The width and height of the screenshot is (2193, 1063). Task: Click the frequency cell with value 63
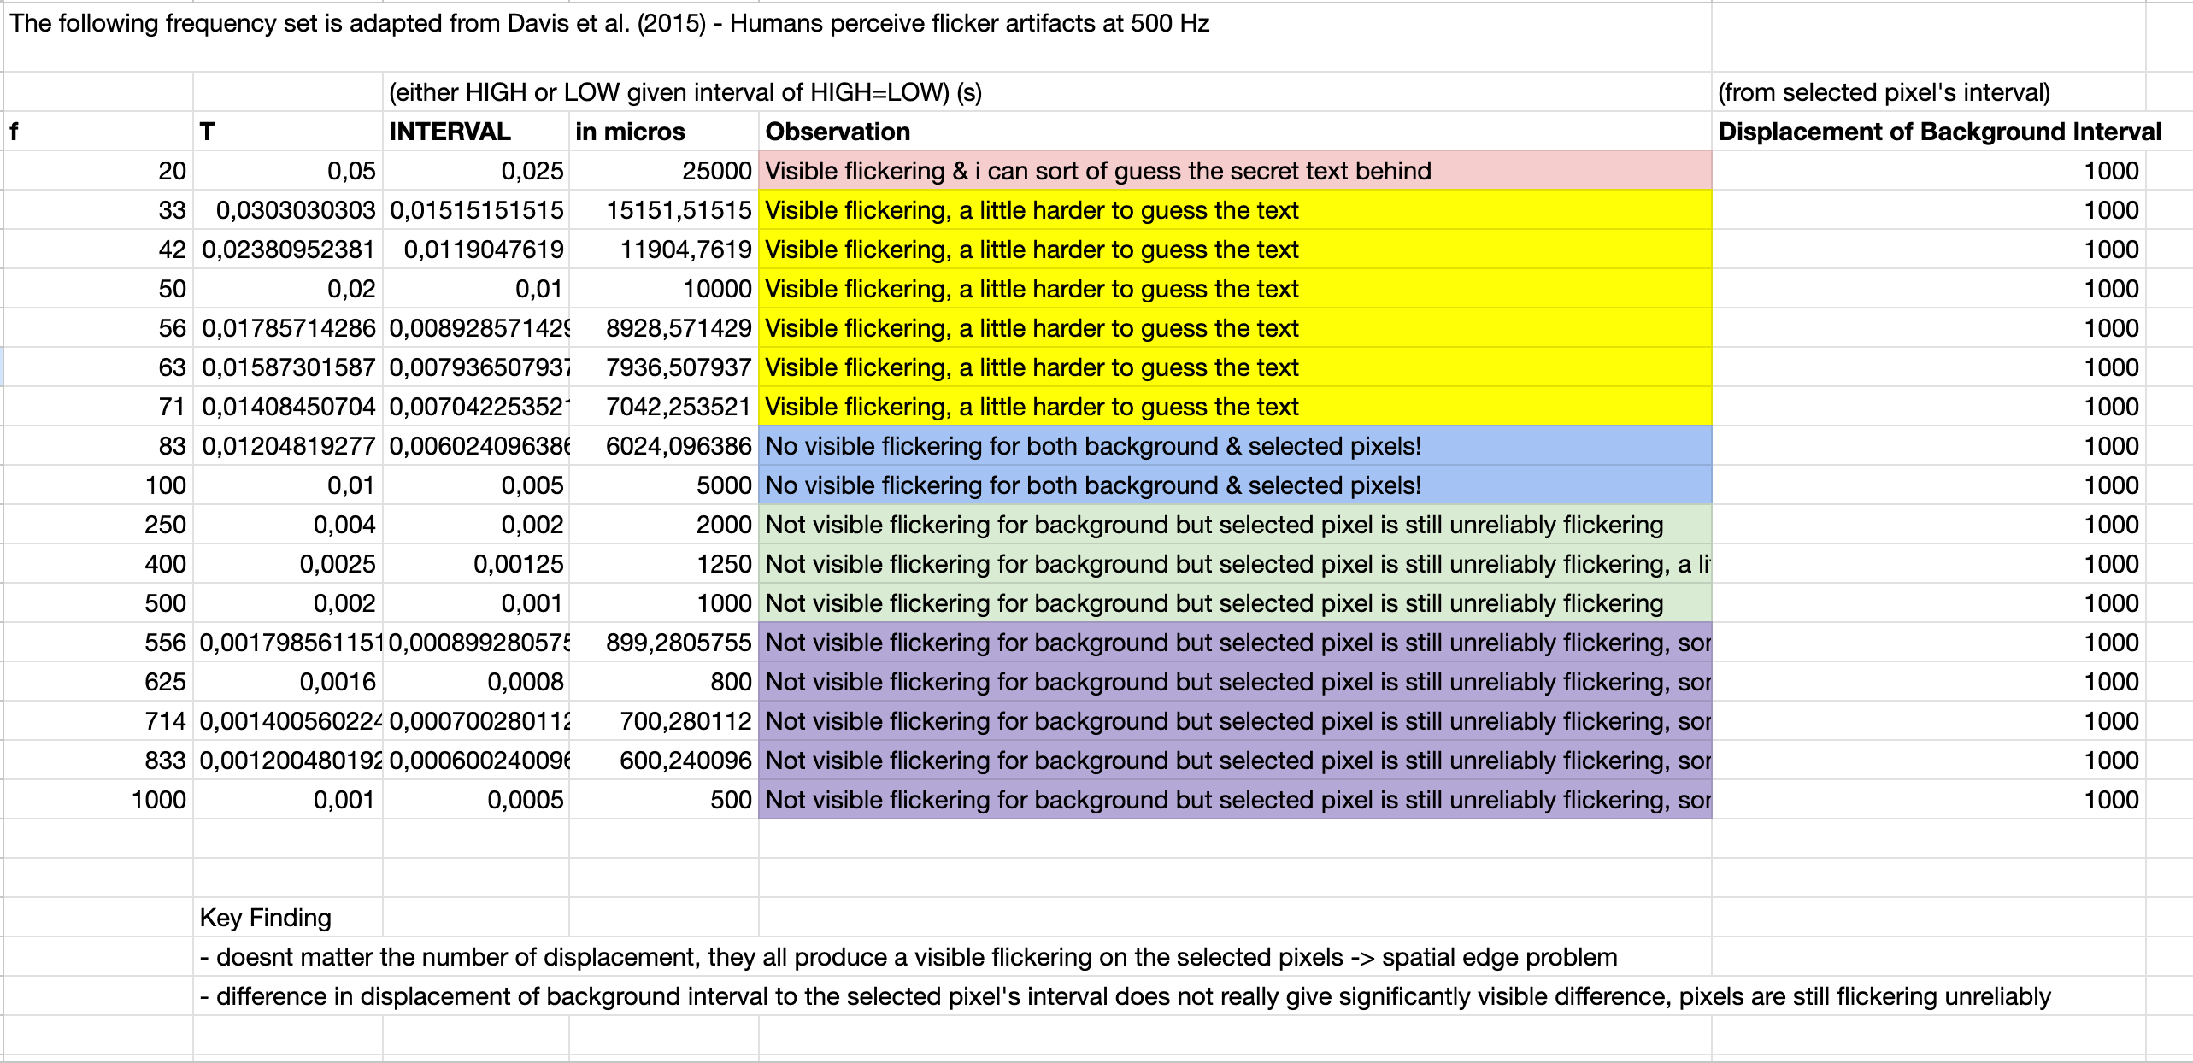98,367
